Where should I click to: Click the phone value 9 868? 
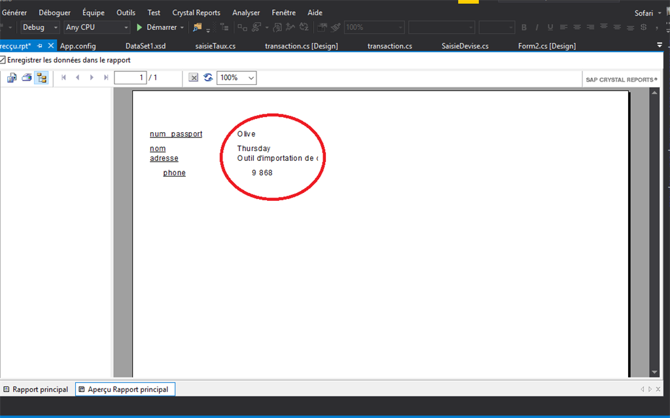[x=262, y=173]
